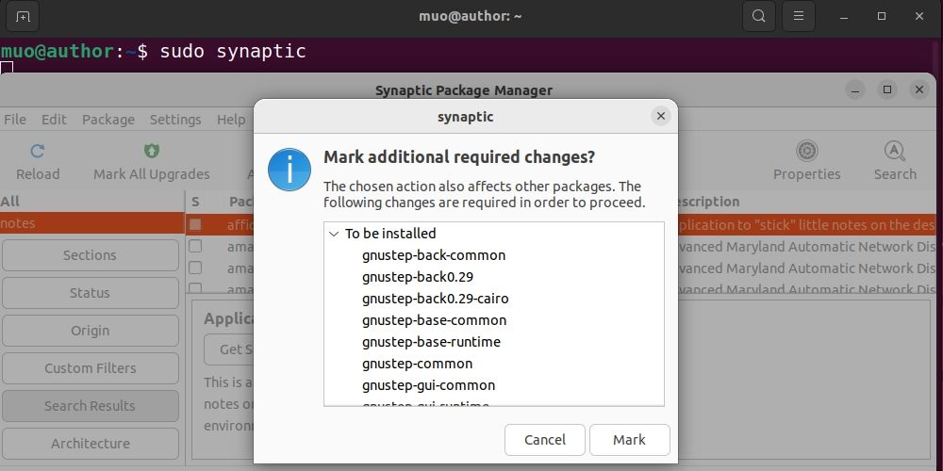The height and width of the screenshot is (471, 943).
Task: Tick the checkbox of the third package row
Action: pyautogui.click(x=195, y=268)
